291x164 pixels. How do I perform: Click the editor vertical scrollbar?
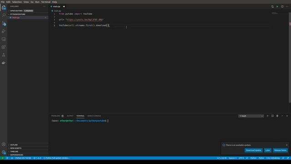click(290, 57)
